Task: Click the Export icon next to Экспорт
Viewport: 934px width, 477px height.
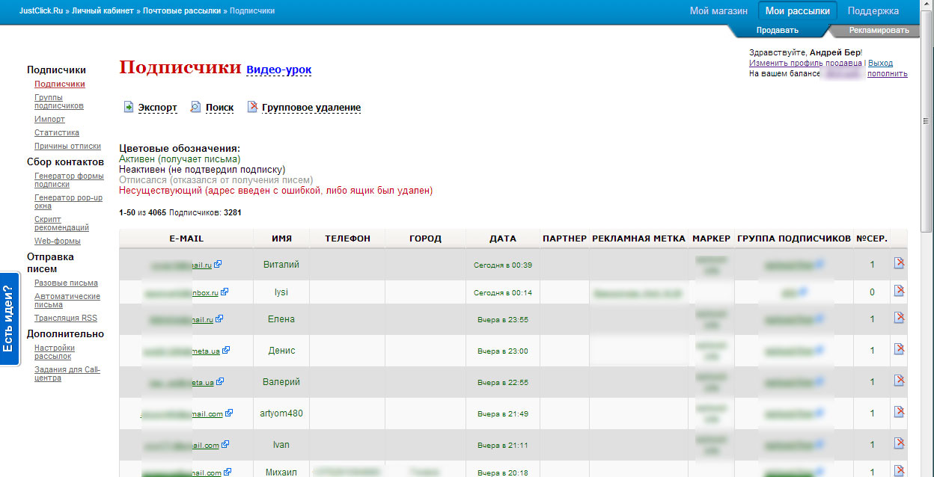Action: click(x=129, y=107)
